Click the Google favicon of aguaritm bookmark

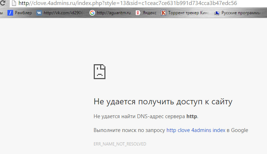click(x=92, y=13)
